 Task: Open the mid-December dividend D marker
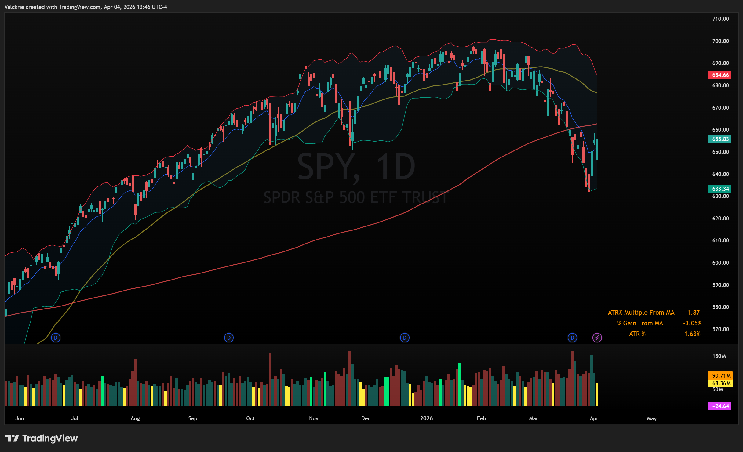405,338
